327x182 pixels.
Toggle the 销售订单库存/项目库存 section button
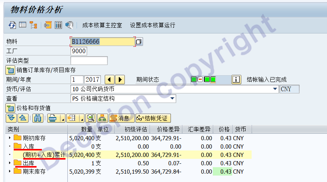click(x=10, y=70)
